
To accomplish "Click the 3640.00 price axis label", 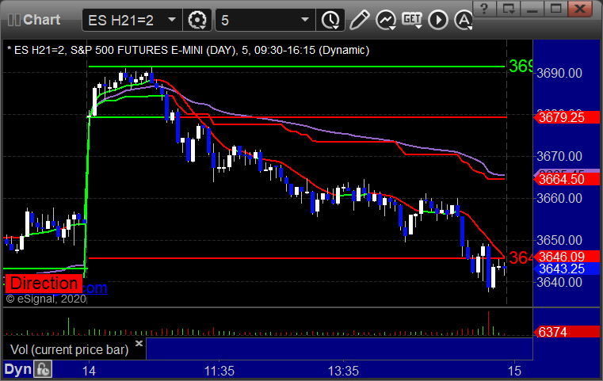I will tap(559, 282).
